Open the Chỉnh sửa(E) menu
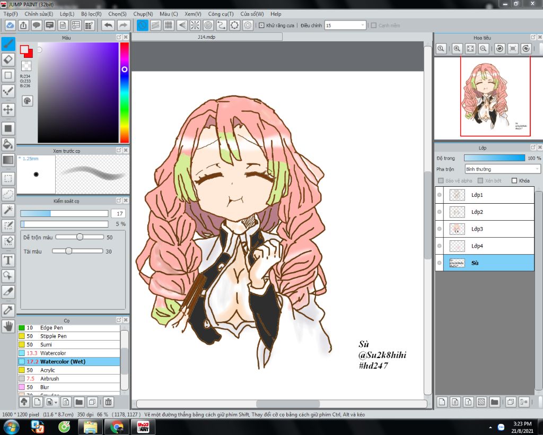This screenshot has width=543, height=435. (x=39, y=14)
